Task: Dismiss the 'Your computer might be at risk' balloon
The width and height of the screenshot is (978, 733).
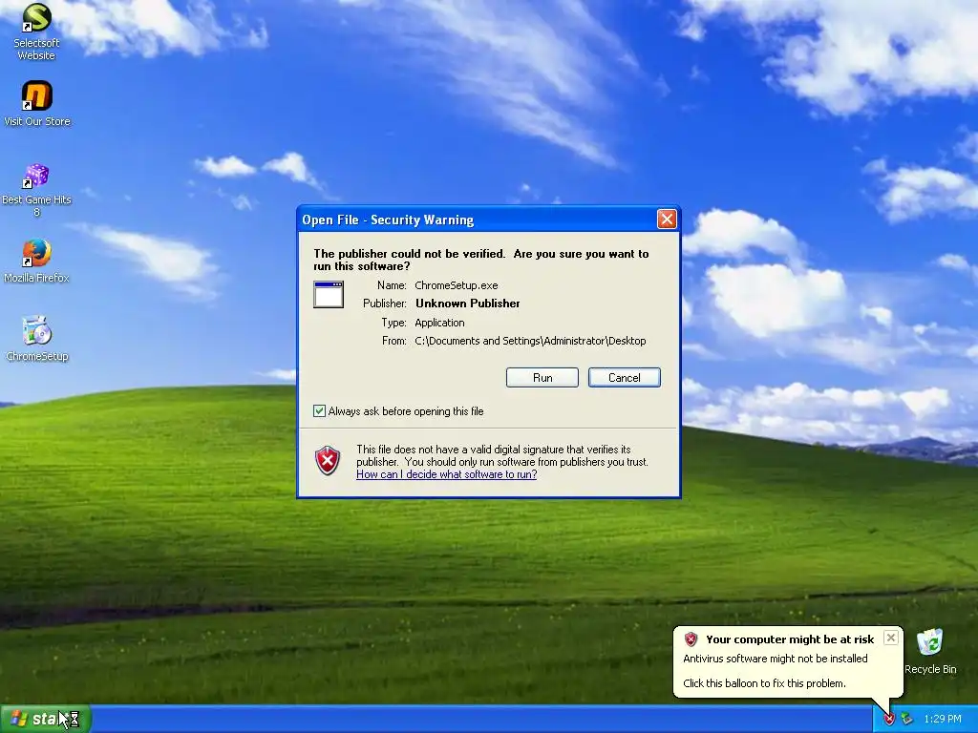Action: click(891, 638)
